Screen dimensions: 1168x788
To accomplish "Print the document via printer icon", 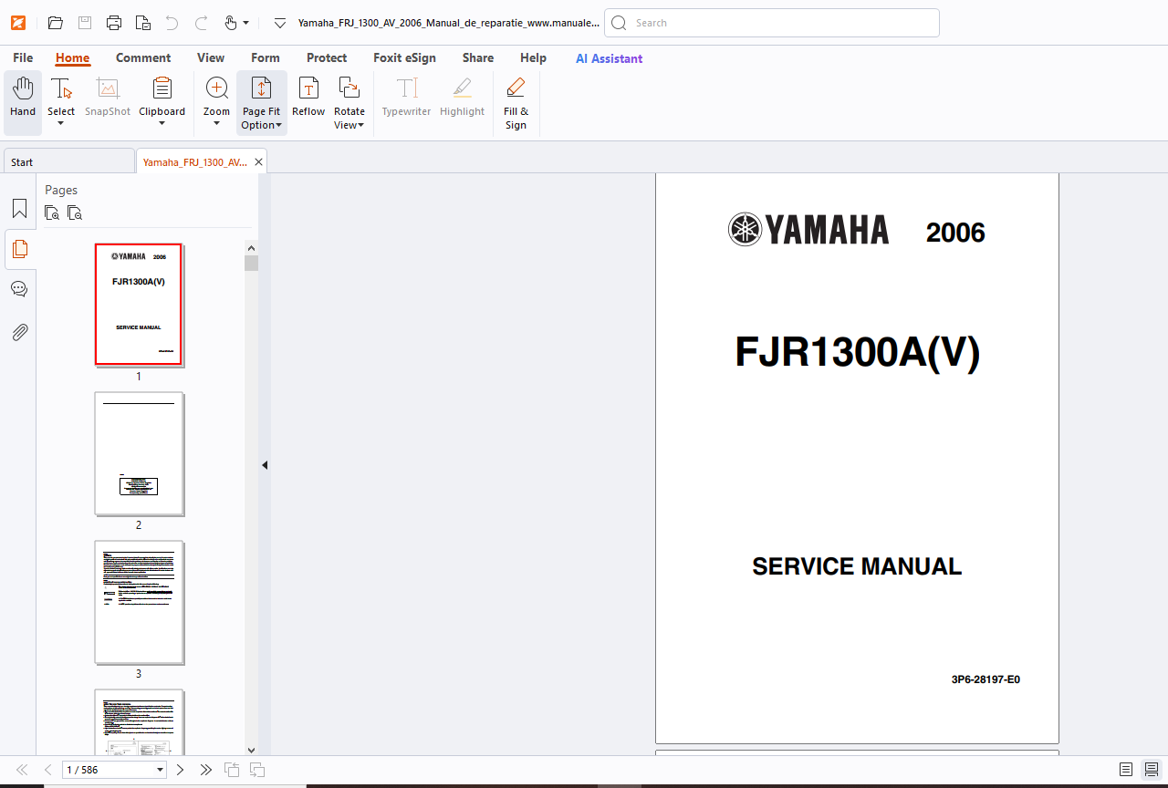I will (114, 23).
